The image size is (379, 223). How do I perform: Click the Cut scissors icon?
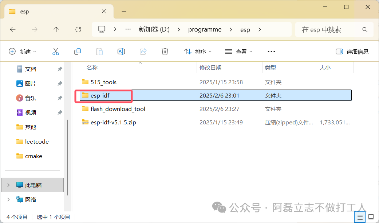[56, 51]
